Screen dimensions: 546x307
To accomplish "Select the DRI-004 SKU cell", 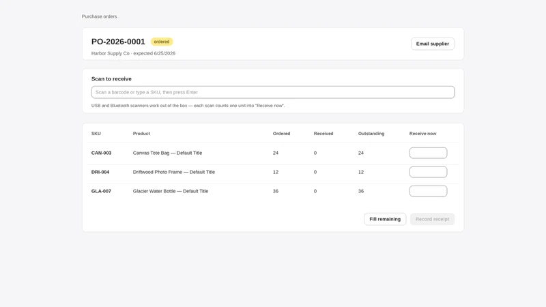I will (x=100, y=172).
